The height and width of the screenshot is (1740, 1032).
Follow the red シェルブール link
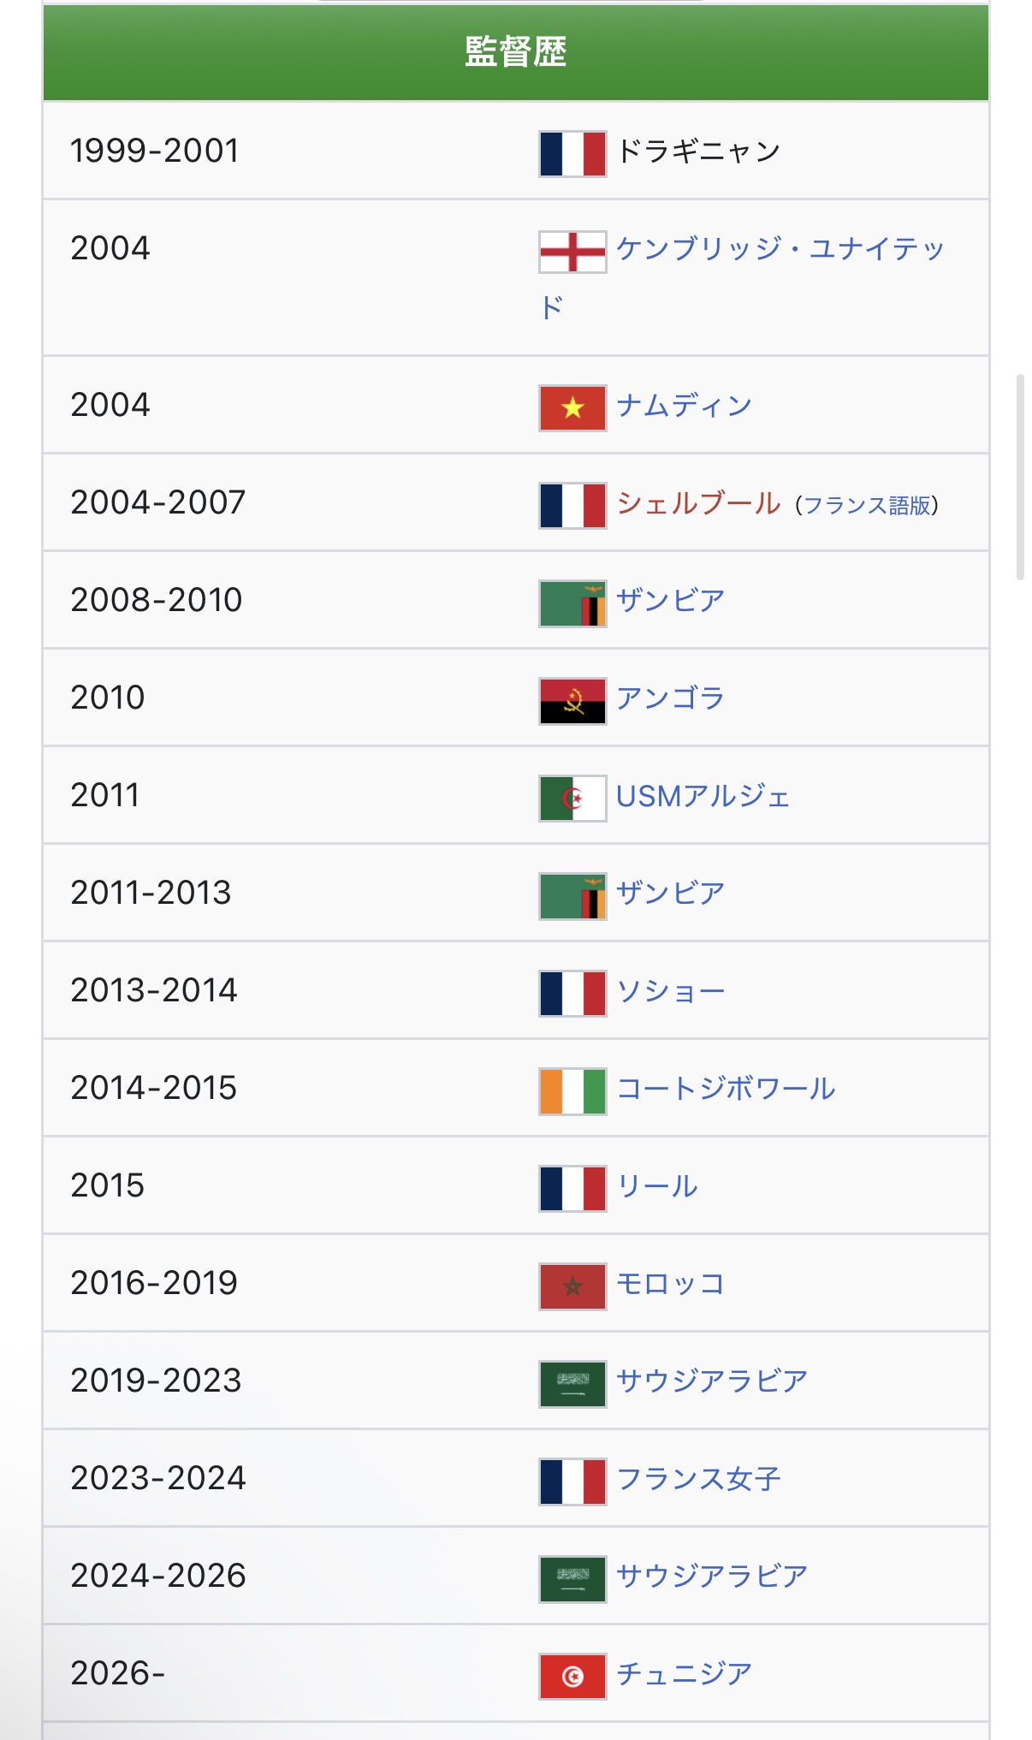tap(698, 502)
